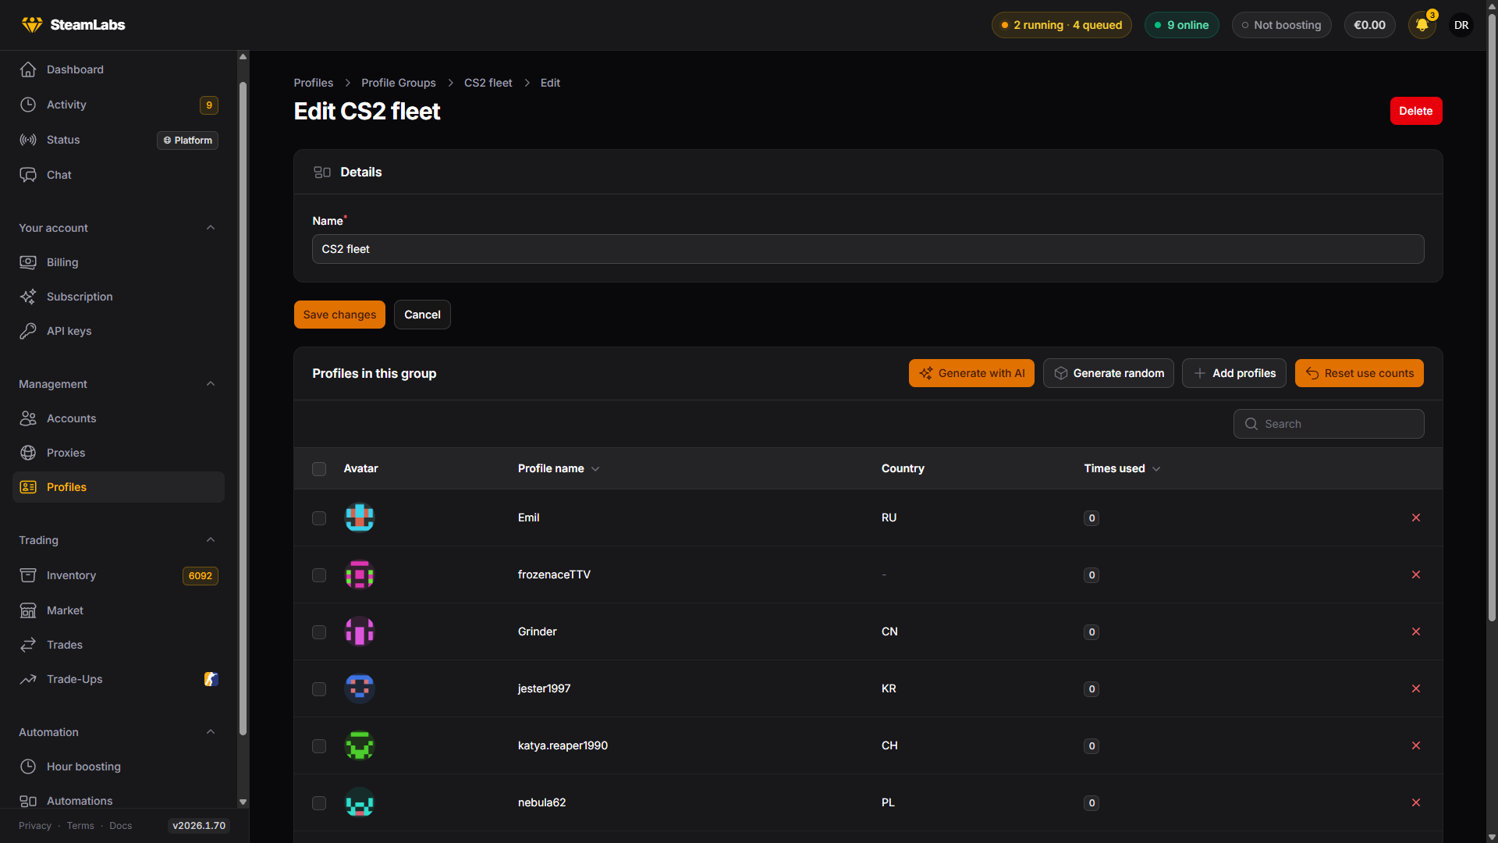The height and width of the screenshot is (843, 1498).
Task: Collapse the Your account section
Action: 211,228
